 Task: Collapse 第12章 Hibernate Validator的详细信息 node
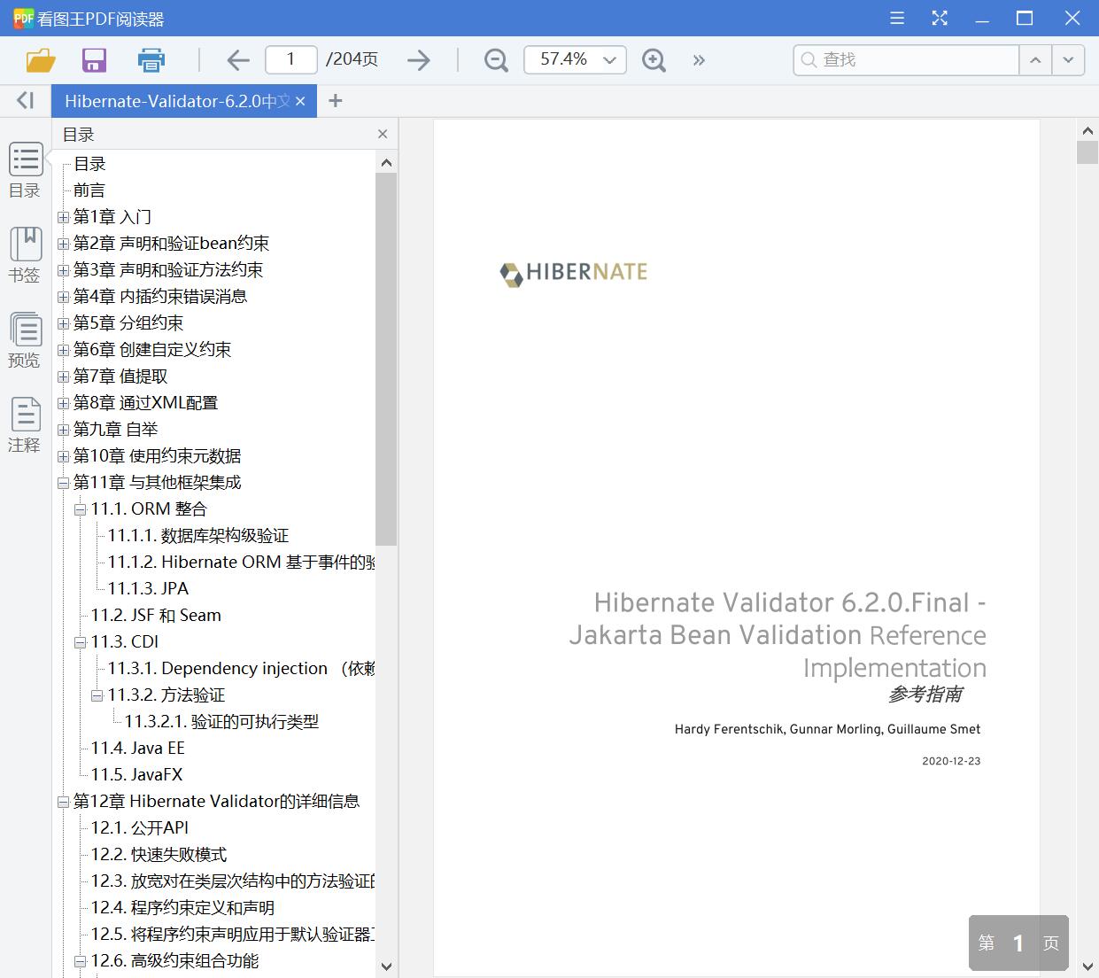click(63, 802)
